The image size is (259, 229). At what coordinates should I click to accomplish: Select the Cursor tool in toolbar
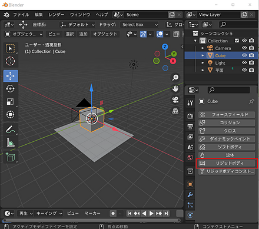click(10, 61)
